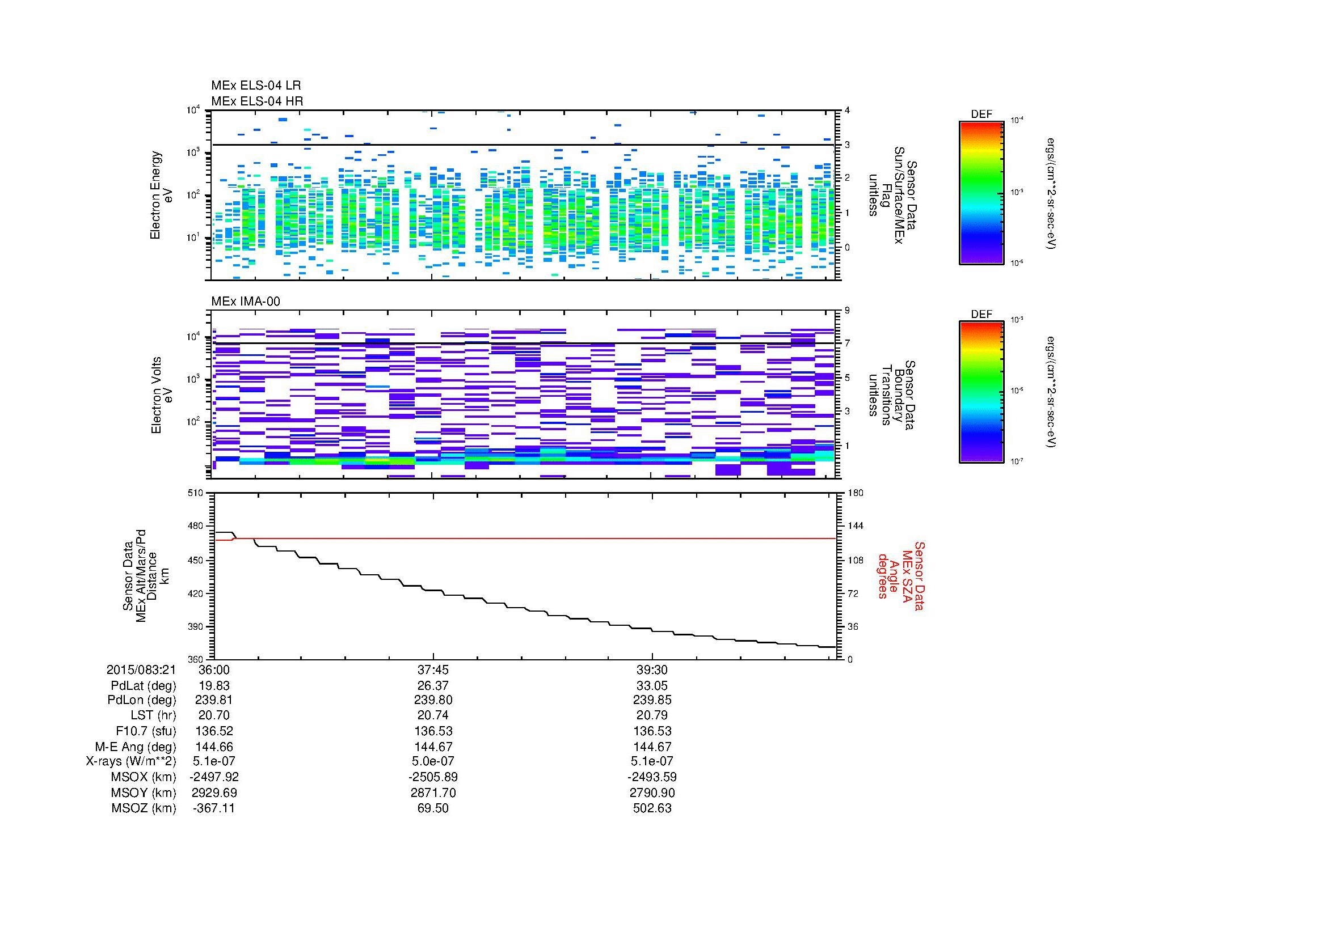
Task: Click the 37:45 time tick label
Action: [x=433, y=669]
